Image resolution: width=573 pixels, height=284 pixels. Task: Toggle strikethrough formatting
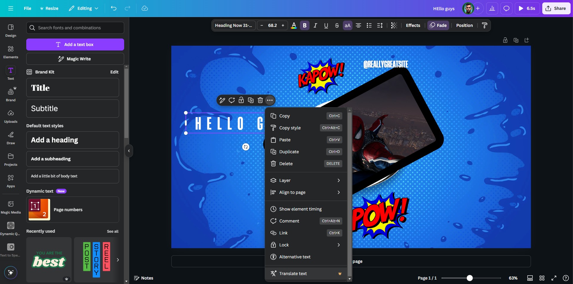(337, 25)
